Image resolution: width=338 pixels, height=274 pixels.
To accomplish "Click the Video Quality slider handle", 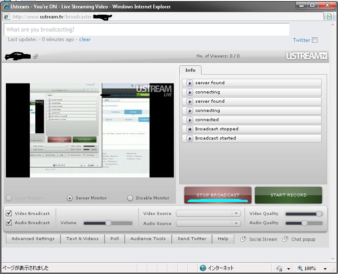I will coord(319,214).
